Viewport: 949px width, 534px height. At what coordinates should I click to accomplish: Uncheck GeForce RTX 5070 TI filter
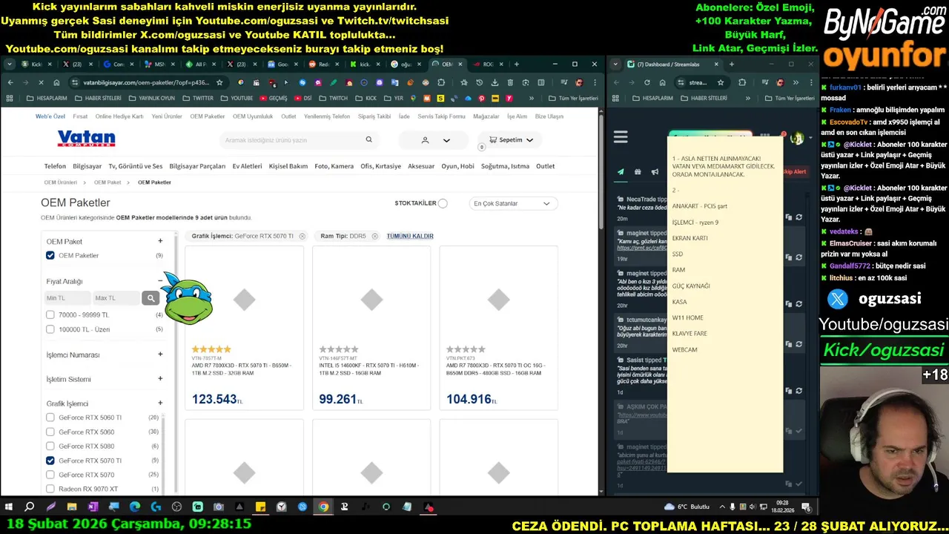pos(50,461)
